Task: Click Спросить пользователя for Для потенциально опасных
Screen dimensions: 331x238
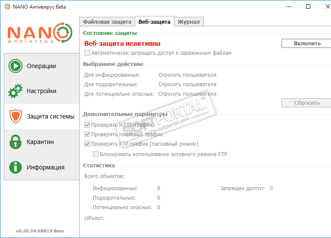Action: (x=187, y=94)
